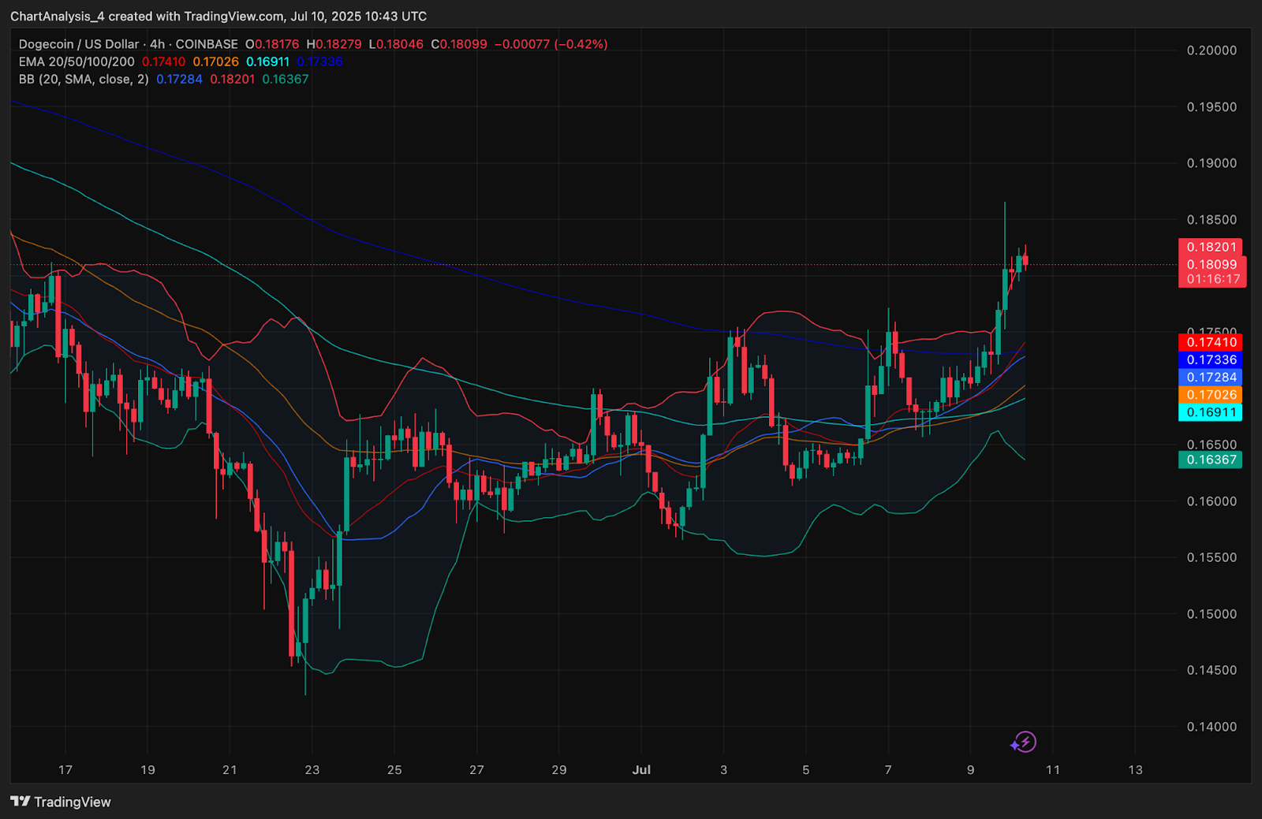Click the 0.14000 price axis label

point(1212,727)
